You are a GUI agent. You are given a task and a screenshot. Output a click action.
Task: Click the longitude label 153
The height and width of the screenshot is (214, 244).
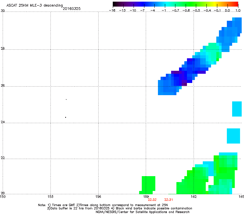50,197
